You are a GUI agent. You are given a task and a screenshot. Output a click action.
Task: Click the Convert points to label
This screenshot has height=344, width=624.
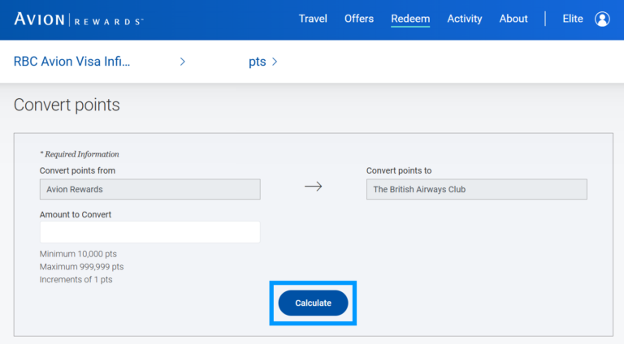(399, 170)
